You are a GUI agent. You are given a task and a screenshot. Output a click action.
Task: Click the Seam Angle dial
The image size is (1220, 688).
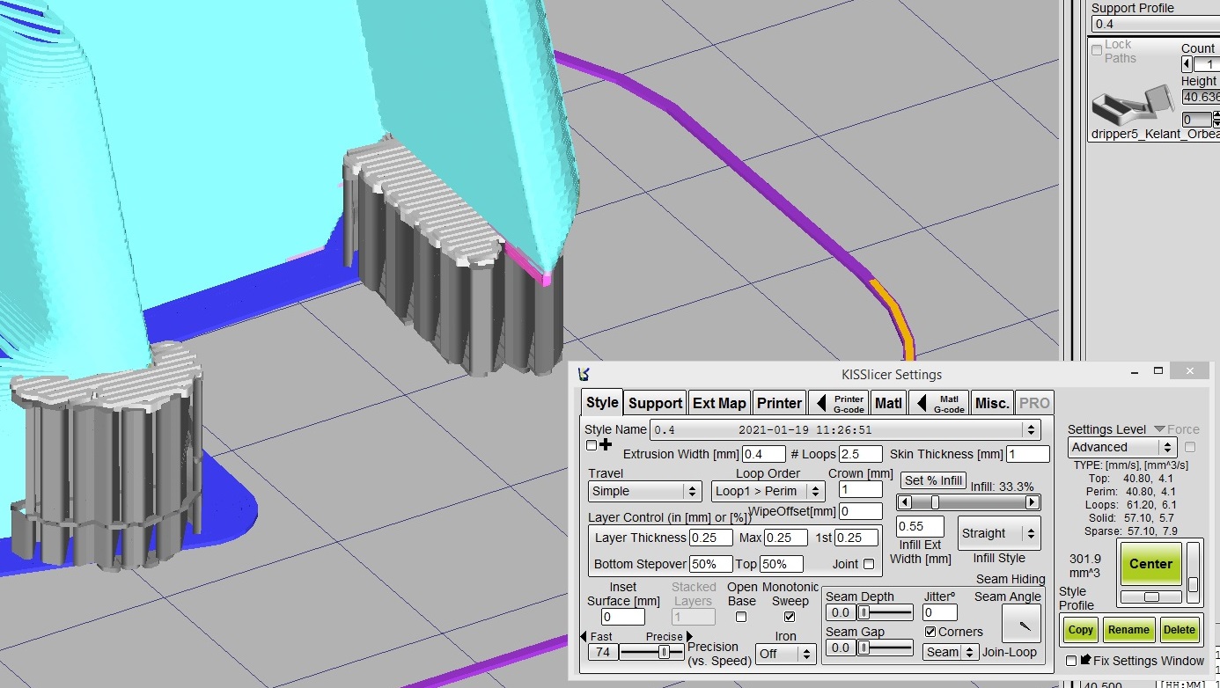(1021, 624)
